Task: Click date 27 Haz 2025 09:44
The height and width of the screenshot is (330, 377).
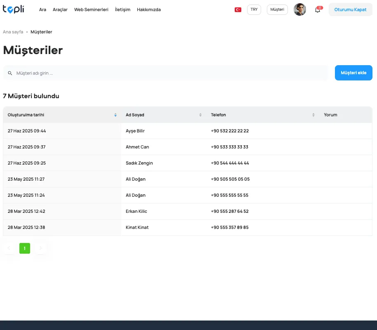Action: click(27, 131)
